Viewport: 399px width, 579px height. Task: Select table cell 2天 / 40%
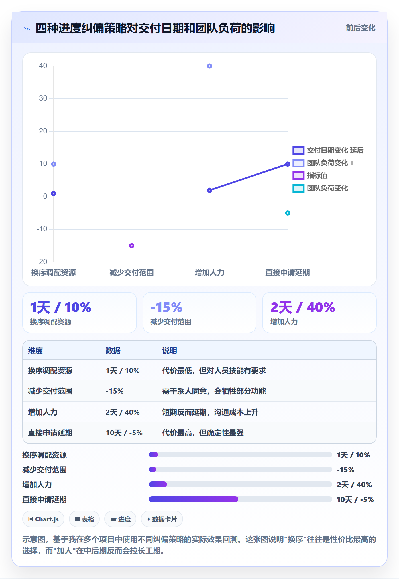coord(123,412)
